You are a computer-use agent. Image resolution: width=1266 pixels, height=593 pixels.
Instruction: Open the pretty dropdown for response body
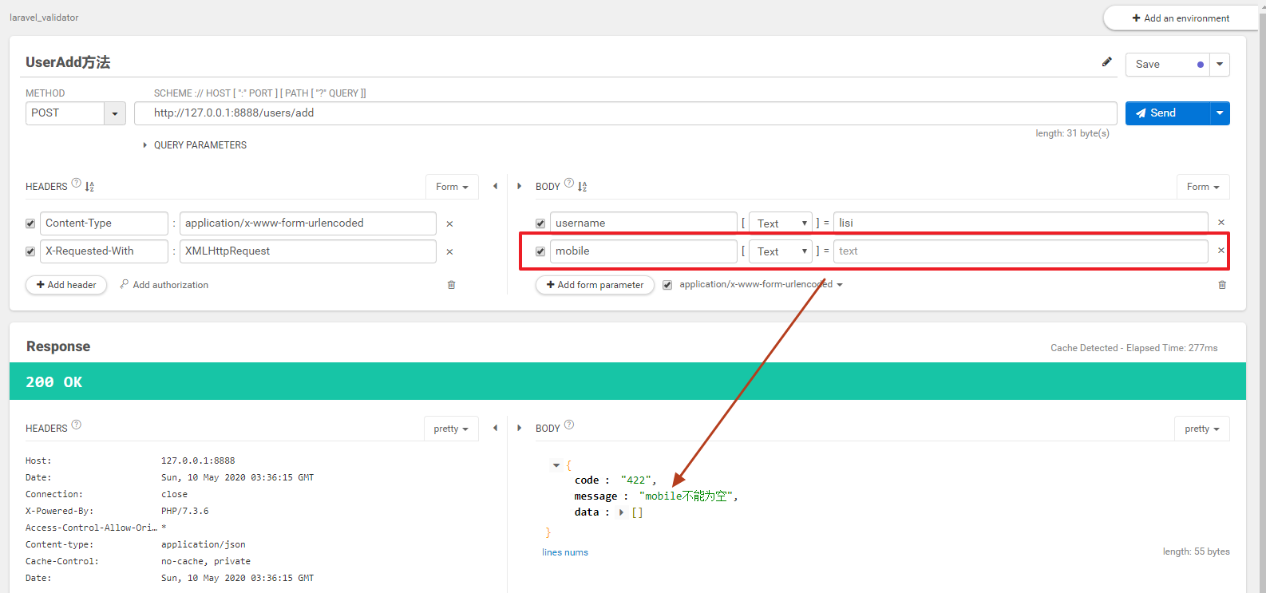point(1202,429)
